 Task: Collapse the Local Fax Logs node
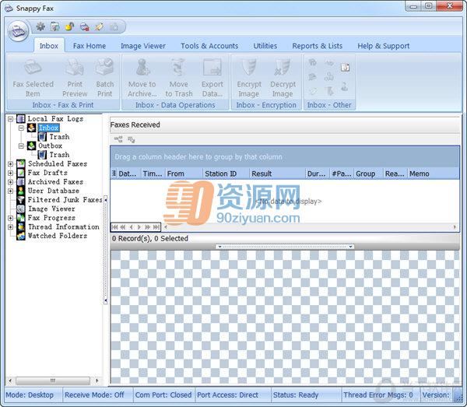(x=10, y=119)
